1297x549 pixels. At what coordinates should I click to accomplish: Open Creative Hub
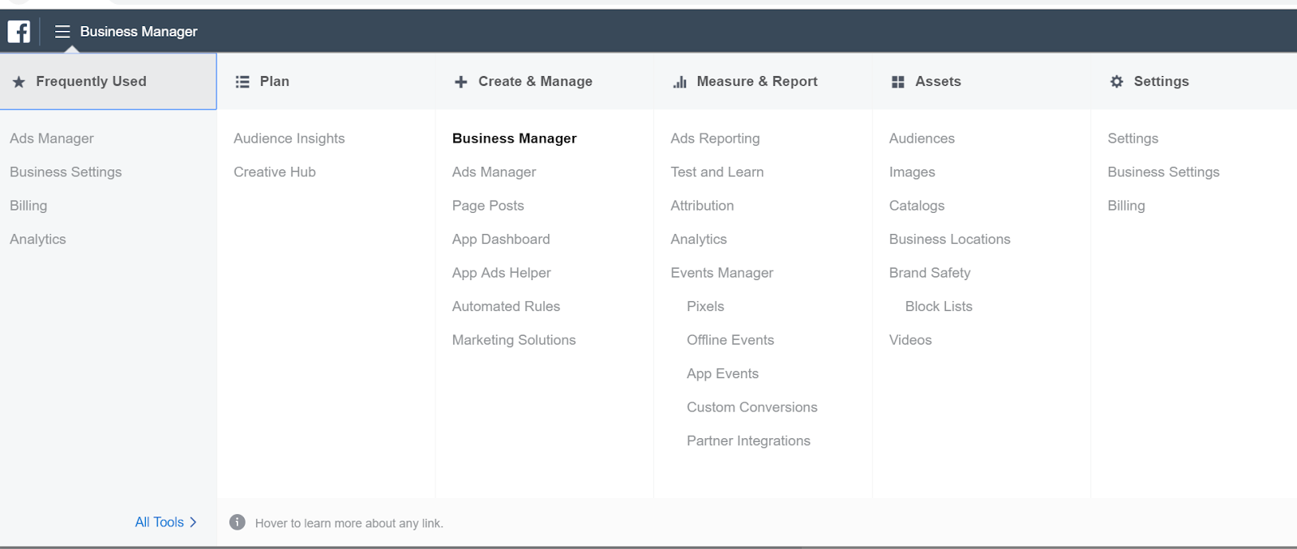[x=275, y=172]
